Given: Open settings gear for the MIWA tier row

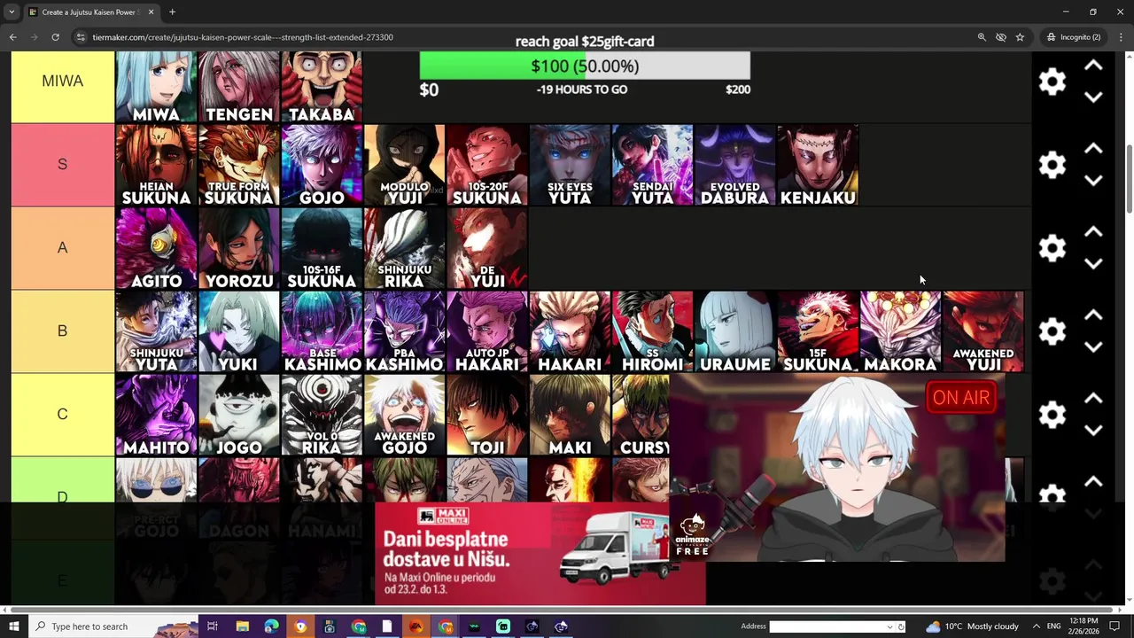Looking at the screenshot, I should pyautogui.click(x=1052, y=82).
